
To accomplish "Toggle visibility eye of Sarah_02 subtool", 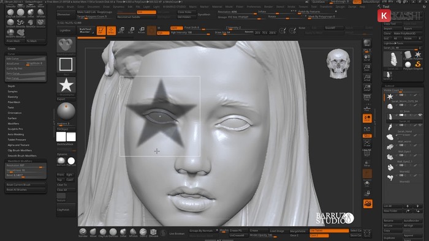I will 420,115.
